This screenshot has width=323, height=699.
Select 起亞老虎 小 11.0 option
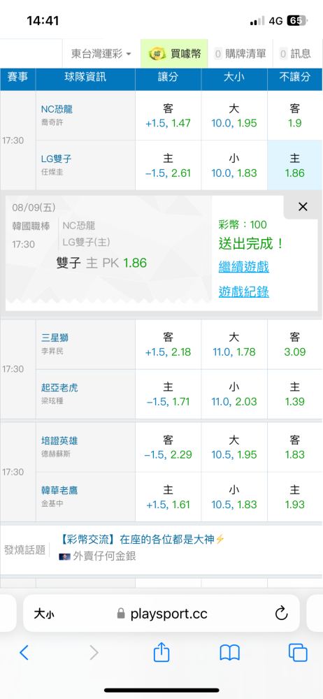pyautogui.click(x=234, y=394)
